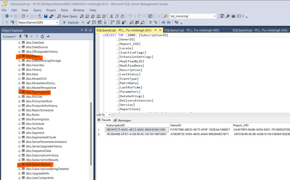Toggle IntelliSense Enabled button

105,23
